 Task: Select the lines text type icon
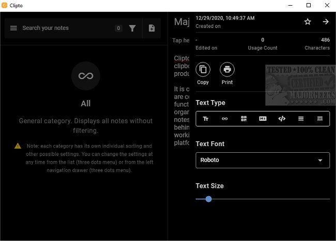[x=301, y=119]
